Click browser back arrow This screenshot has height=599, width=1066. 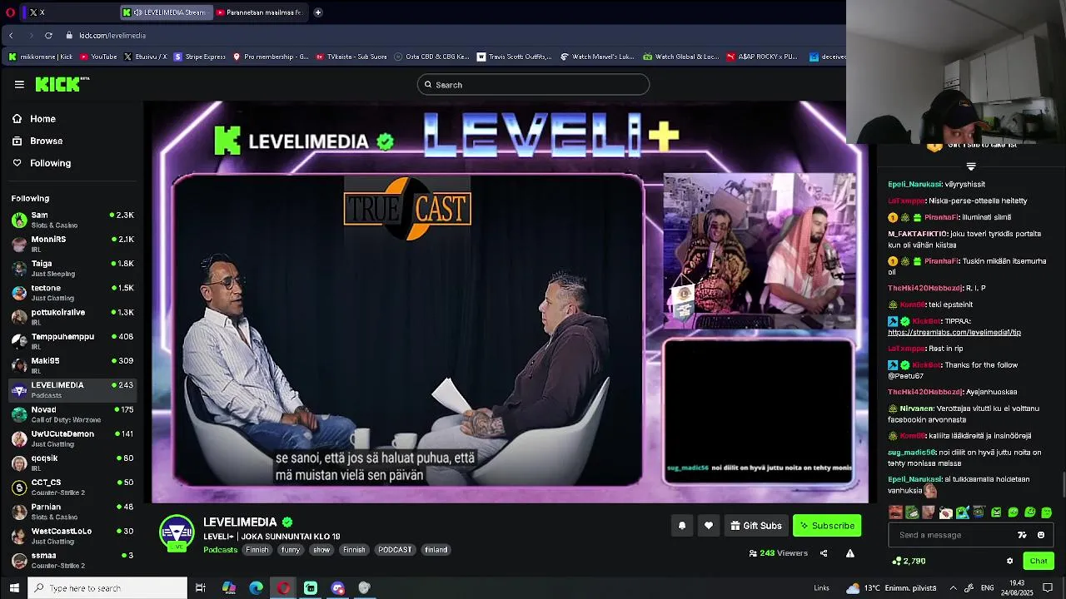pyautogui.click(x=11, y=35)
